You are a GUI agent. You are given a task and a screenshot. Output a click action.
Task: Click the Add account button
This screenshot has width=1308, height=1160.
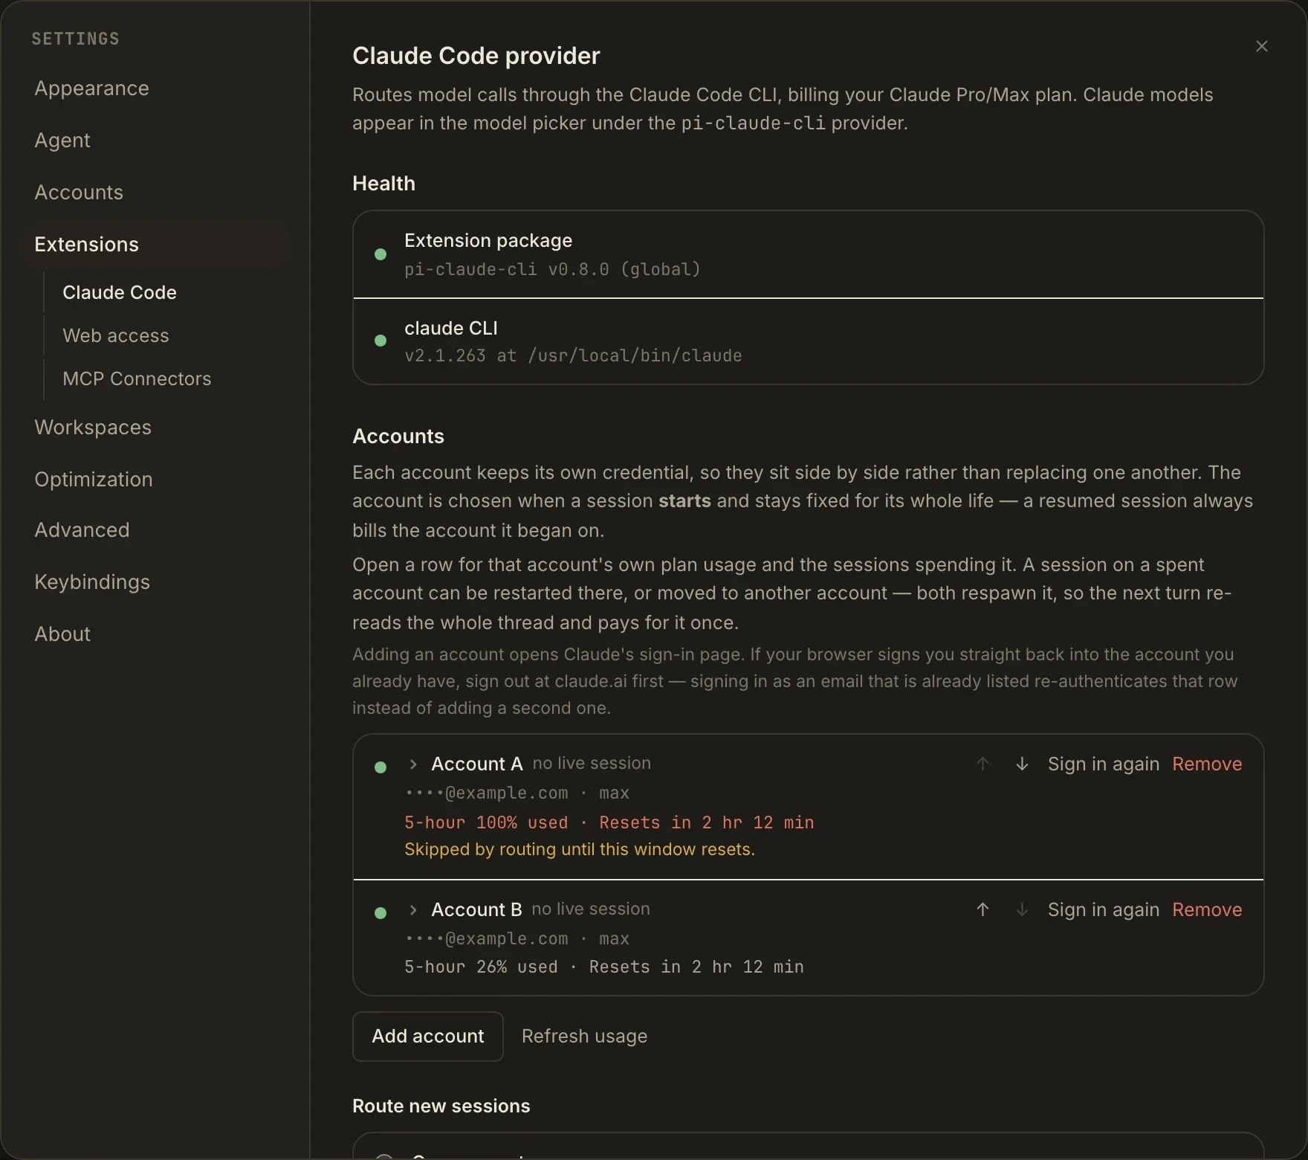pos(428,1036)
